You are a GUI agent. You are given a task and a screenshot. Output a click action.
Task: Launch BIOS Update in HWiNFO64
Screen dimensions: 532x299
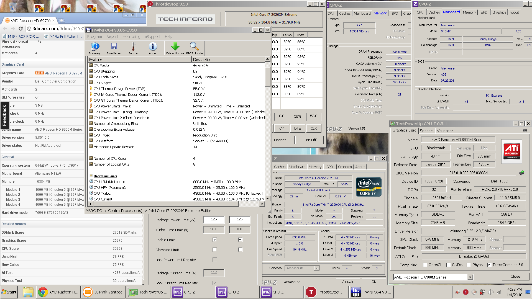[x=194, y=48]
